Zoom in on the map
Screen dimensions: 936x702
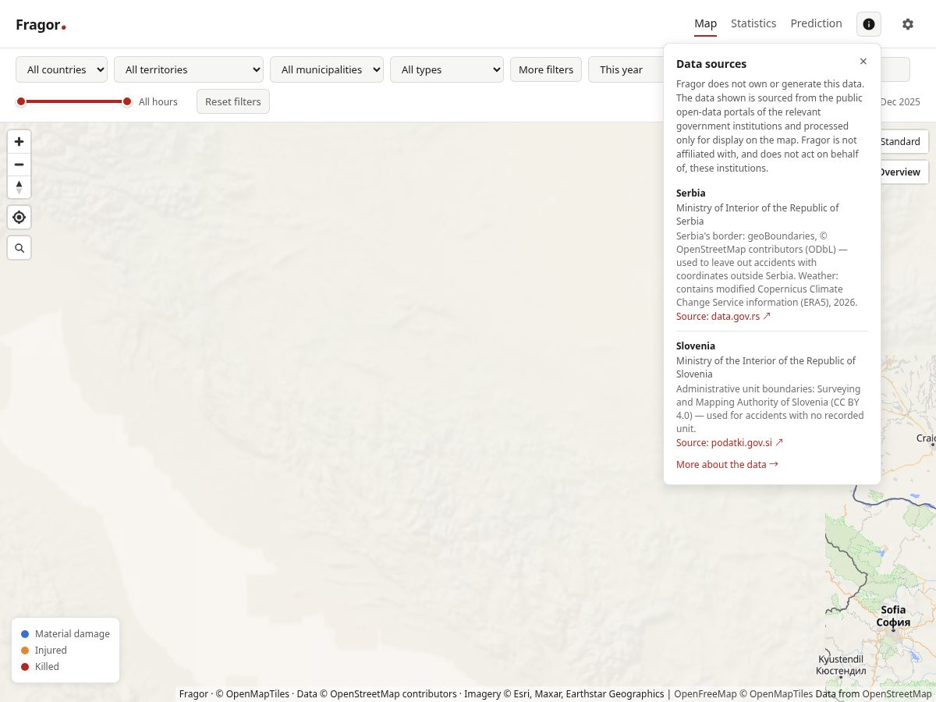point(19,142)
